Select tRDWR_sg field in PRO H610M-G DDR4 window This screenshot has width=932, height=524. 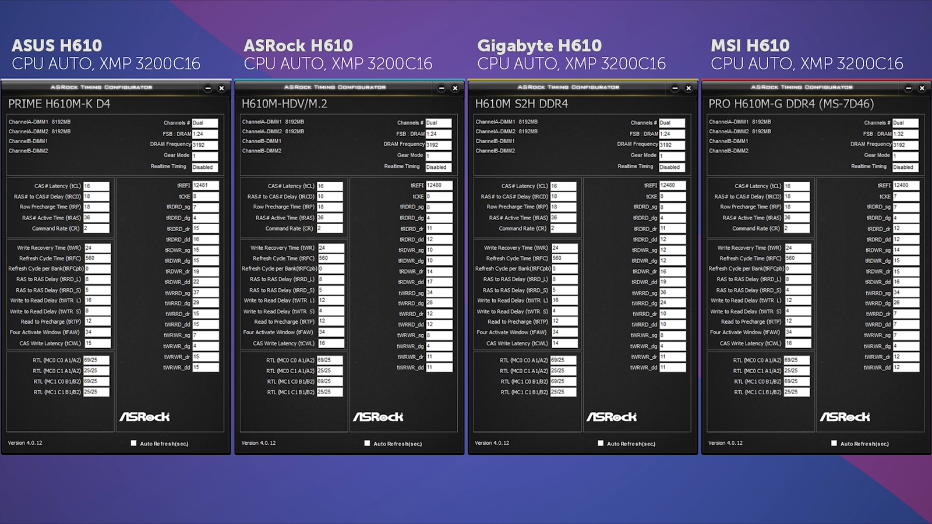click(x=906, y=250)
